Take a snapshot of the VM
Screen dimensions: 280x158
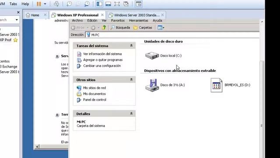click(x=69, y=4)
